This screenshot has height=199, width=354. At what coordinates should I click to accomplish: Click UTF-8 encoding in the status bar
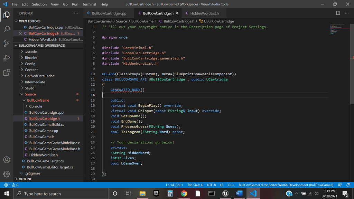(211, 185)
